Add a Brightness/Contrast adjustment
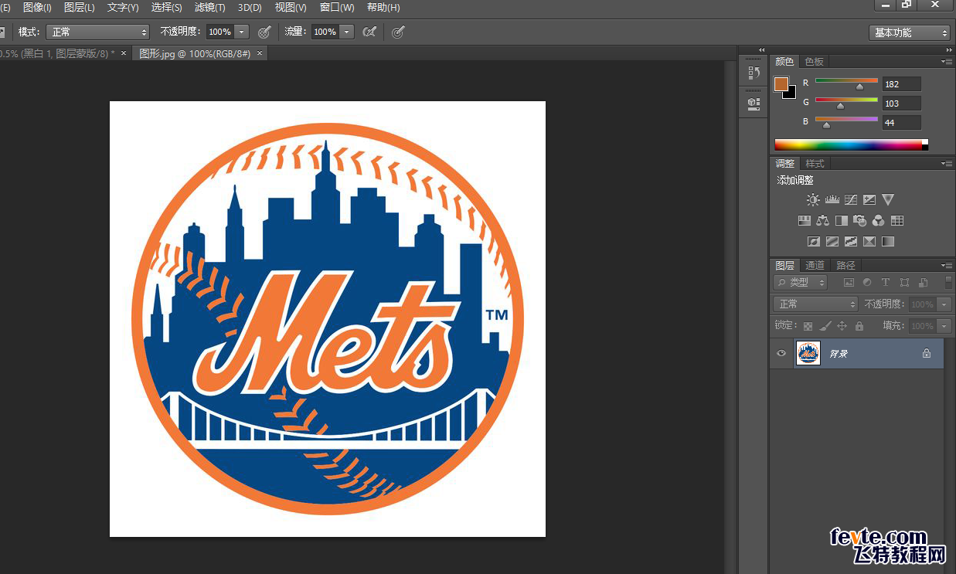This screenshot has height=574, width=956. click(x=813, y=199)
